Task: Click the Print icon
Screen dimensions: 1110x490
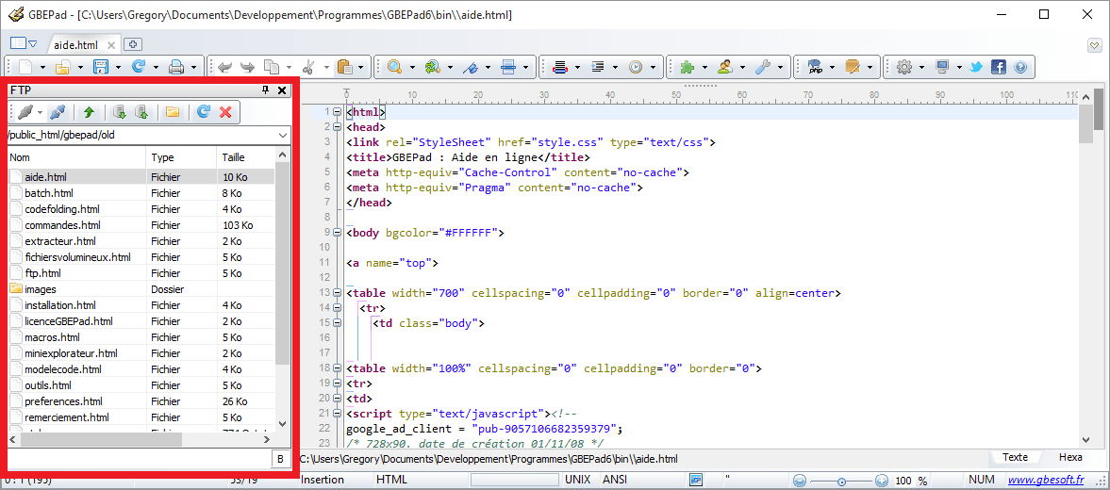Action: 176,67
